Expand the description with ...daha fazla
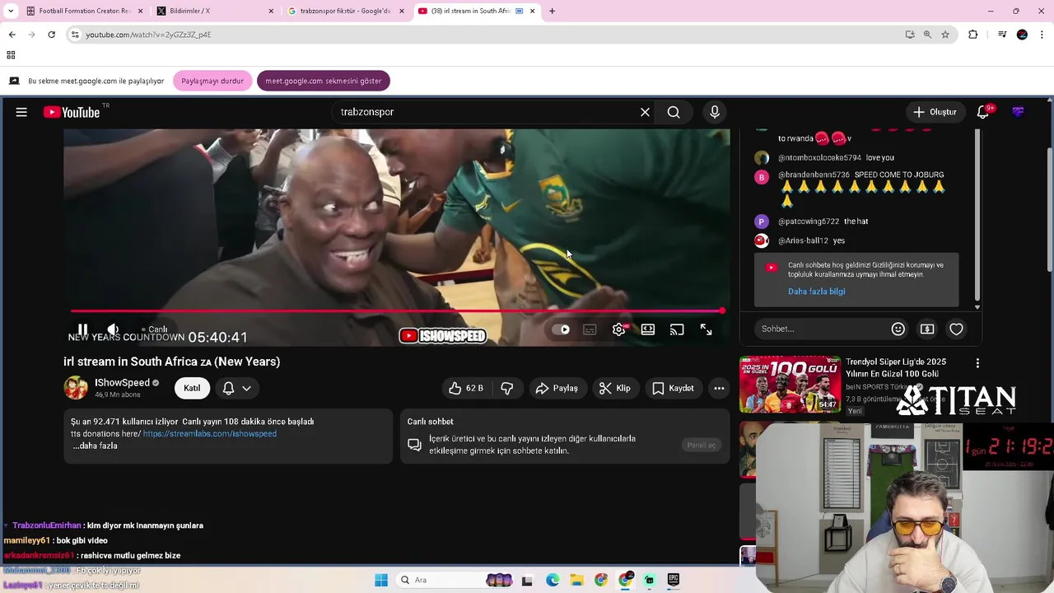1054x593 pixels. point(95,446)
